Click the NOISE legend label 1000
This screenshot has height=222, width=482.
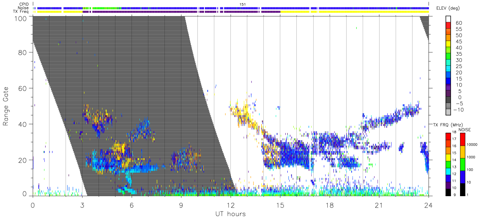[471, 158]
